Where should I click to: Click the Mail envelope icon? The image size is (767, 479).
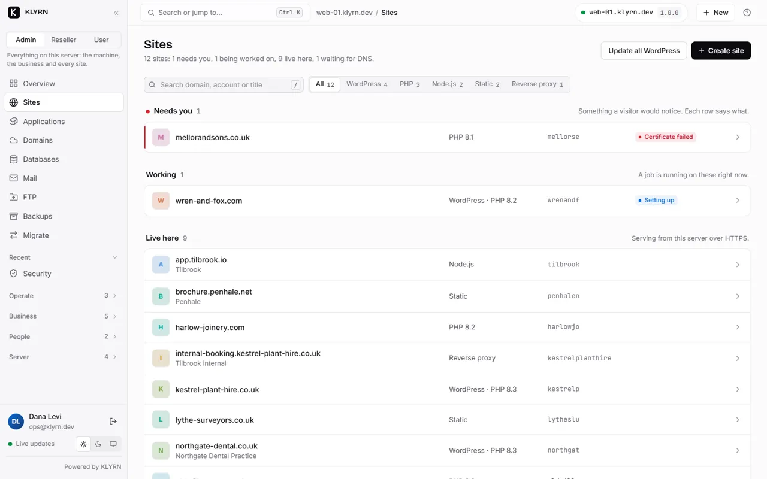click(x=14, y=178)
